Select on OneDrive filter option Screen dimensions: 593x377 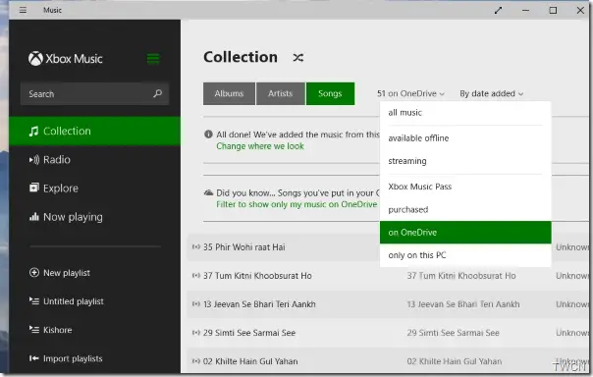[x=465, y=233]
